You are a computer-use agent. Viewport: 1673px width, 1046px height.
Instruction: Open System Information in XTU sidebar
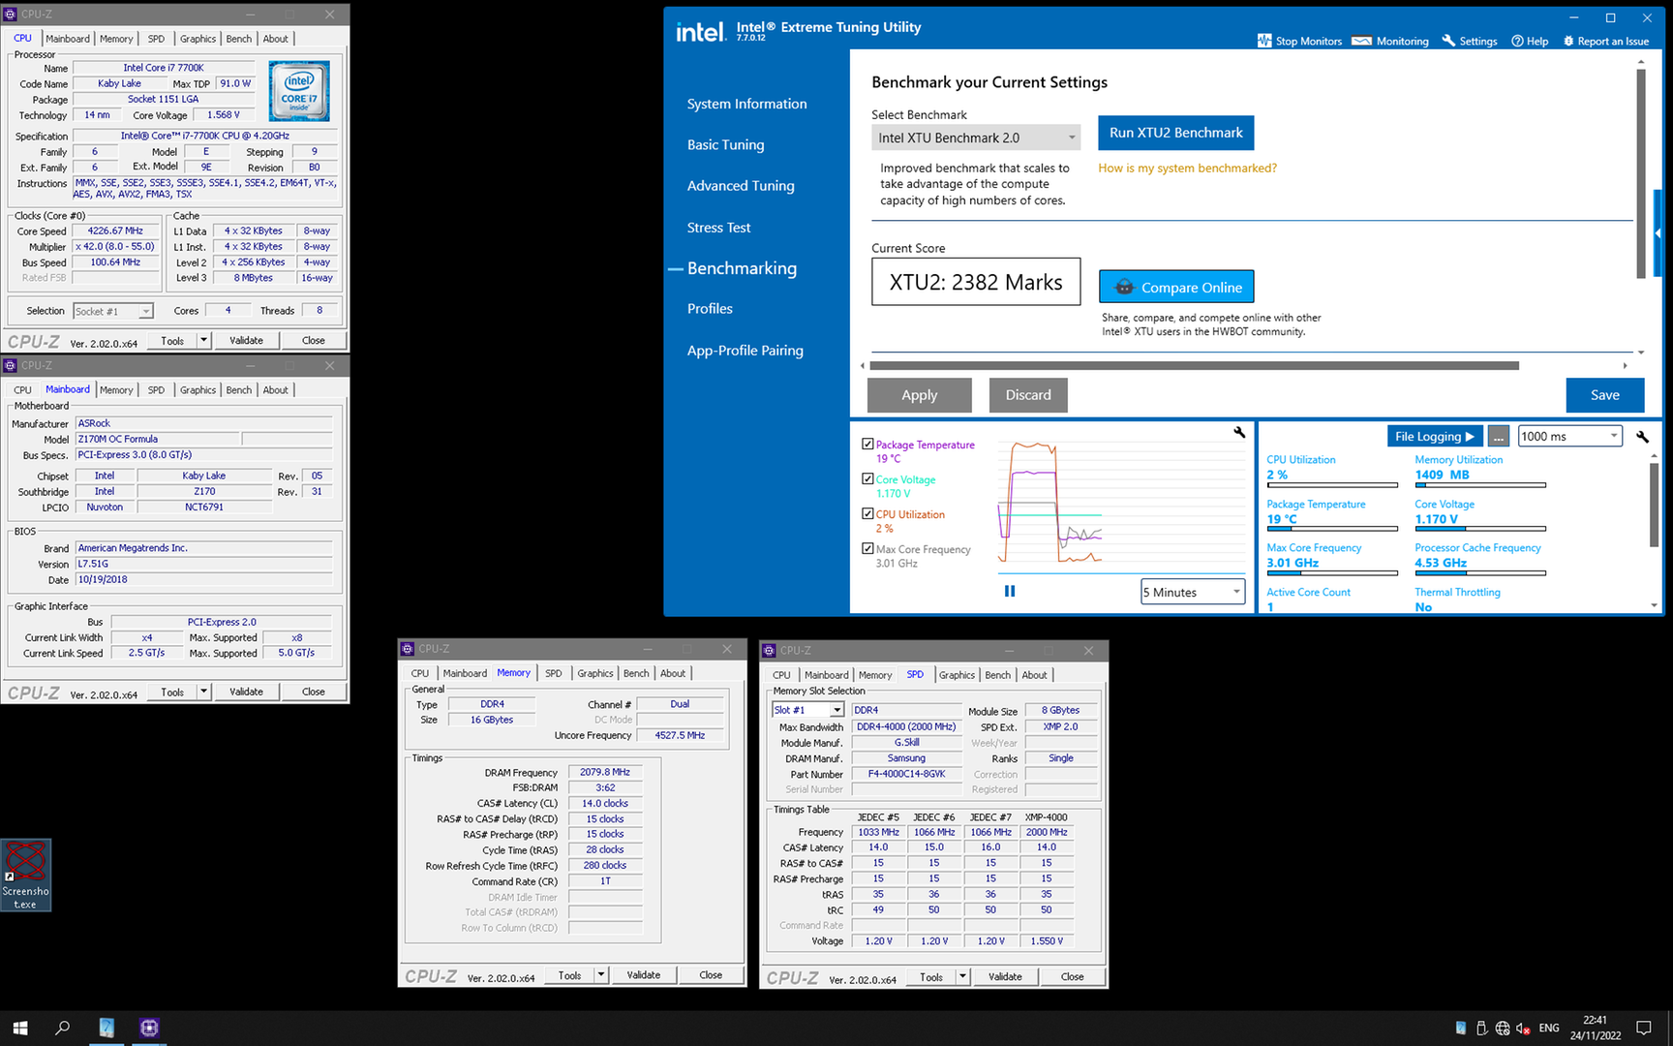[x=746, y=104]
